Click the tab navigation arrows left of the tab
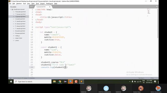This screenshot has height=93, width=167. [x=31, y=7]
